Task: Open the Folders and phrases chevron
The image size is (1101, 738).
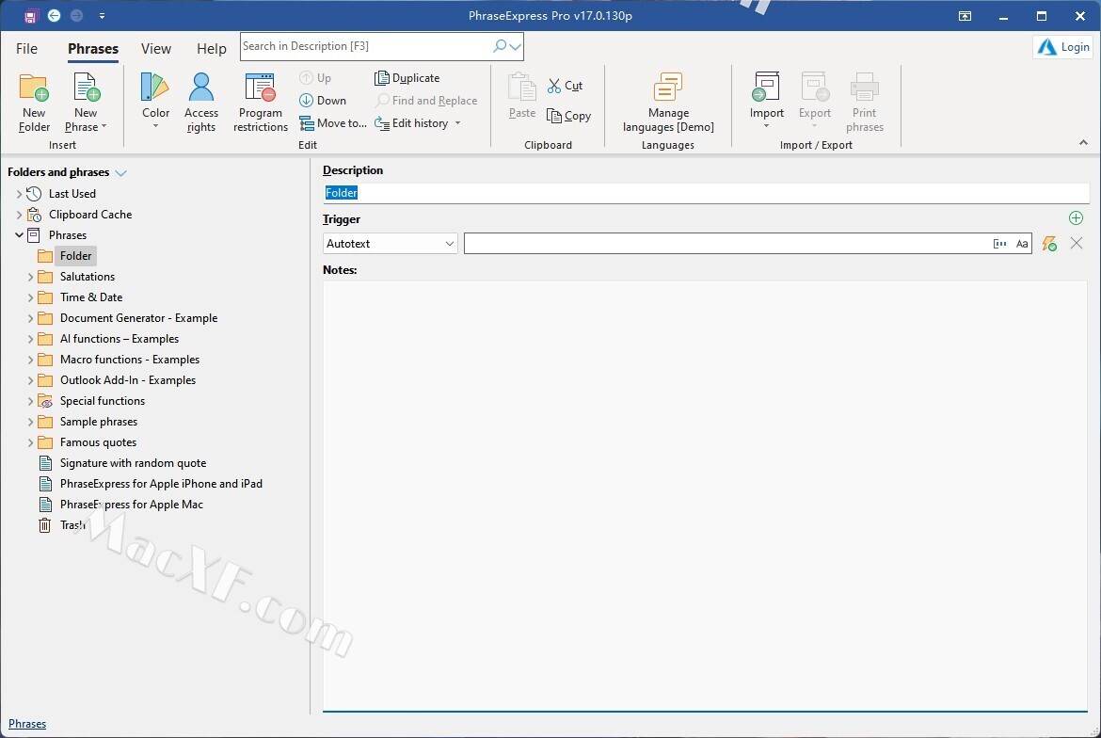Action: pos(120,173)
